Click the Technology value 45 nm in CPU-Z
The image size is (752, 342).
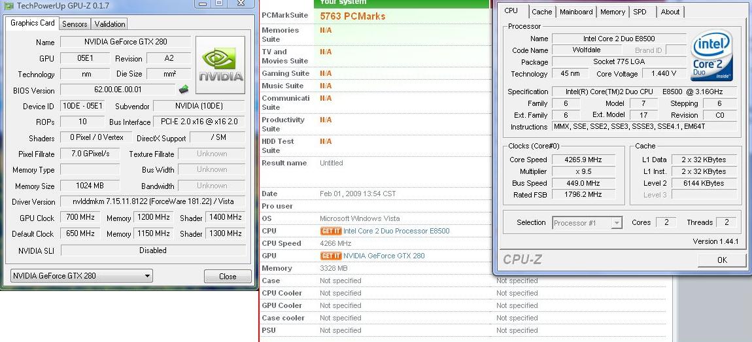click(570, 73)
